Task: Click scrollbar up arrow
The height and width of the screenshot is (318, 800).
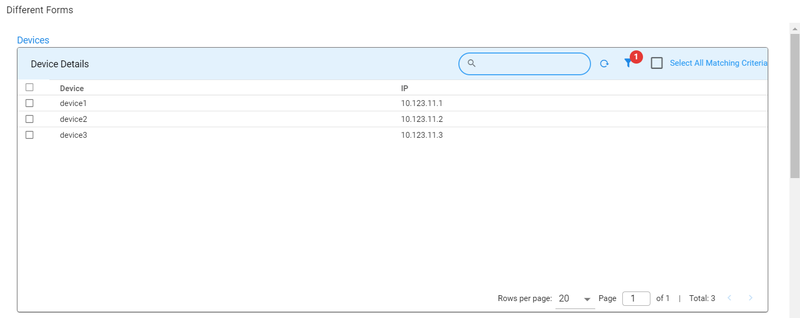Action: tap(794, 28)
